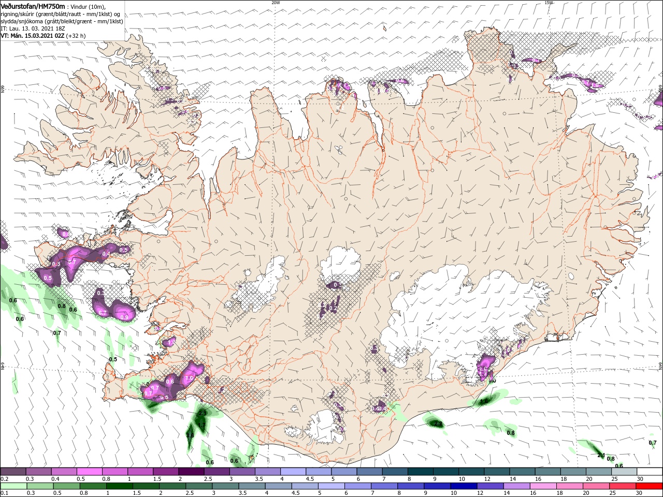Viewport: 663px width, 497px height.
Task: Pick the light blue 4 snow legend swatch
Action: click(x=292, y=472)
